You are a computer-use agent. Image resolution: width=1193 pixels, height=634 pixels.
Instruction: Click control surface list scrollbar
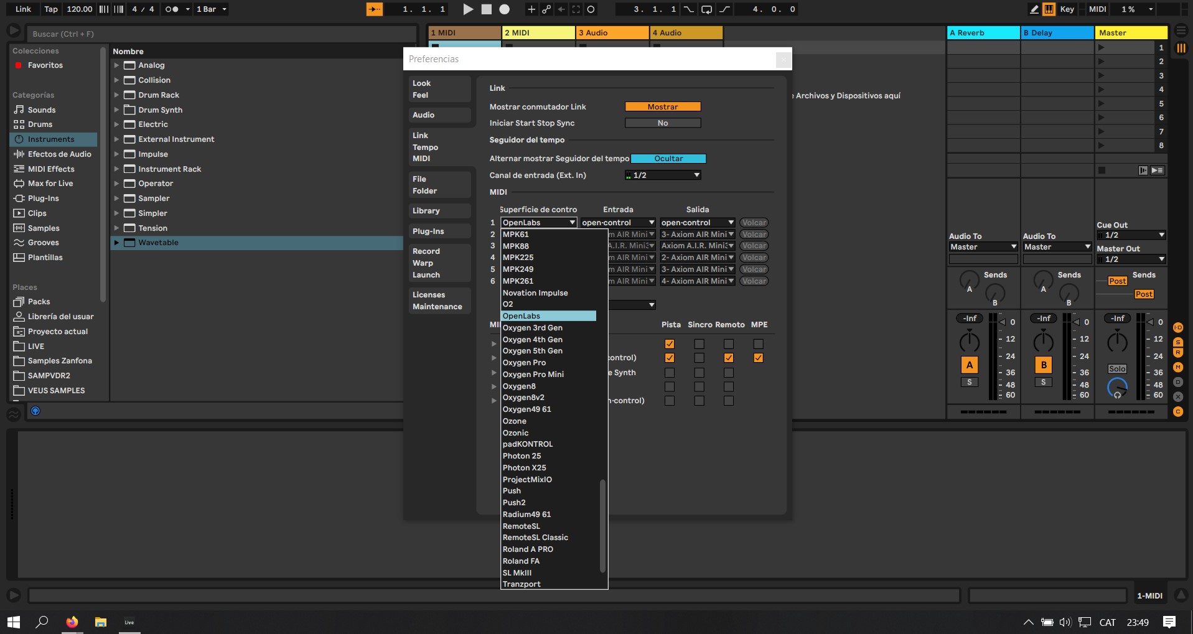point(602,526)
